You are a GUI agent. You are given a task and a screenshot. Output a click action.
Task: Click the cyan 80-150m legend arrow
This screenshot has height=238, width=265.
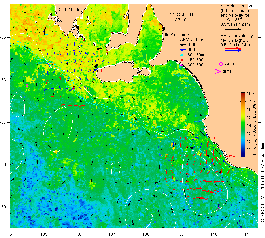click(x=183, y=55)
